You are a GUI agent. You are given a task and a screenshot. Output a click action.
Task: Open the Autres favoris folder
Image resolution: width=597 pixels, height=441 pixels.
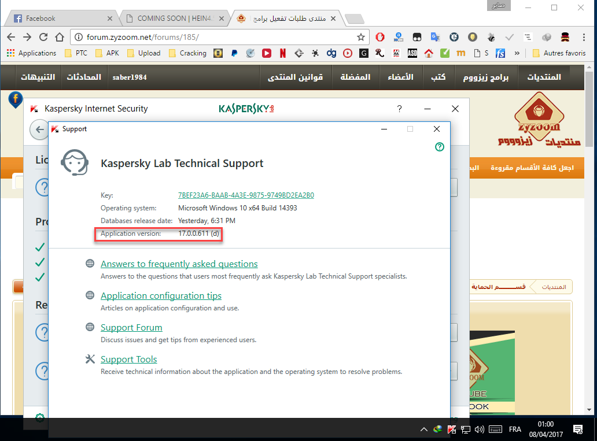point(559,53)
